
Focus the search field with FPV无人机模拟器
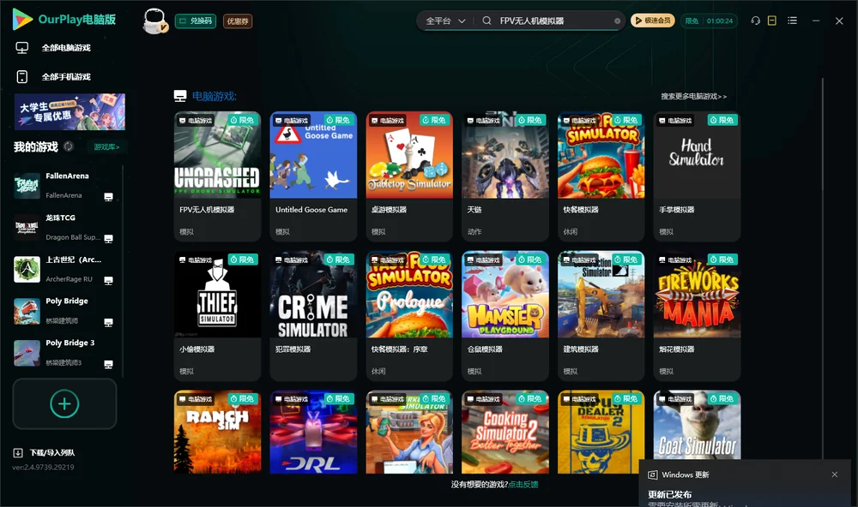tap(553, 21)
